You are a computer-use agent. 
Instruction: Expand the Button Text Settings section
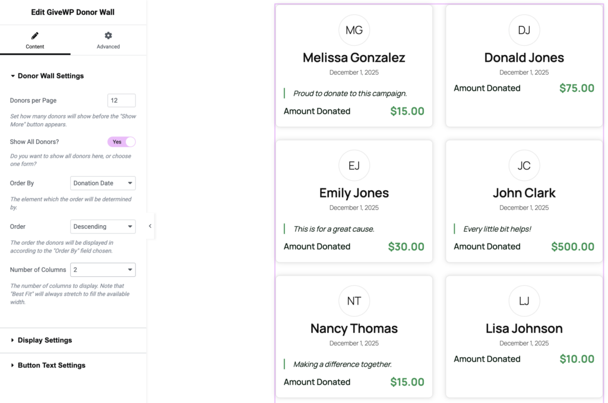pos(51,365)
